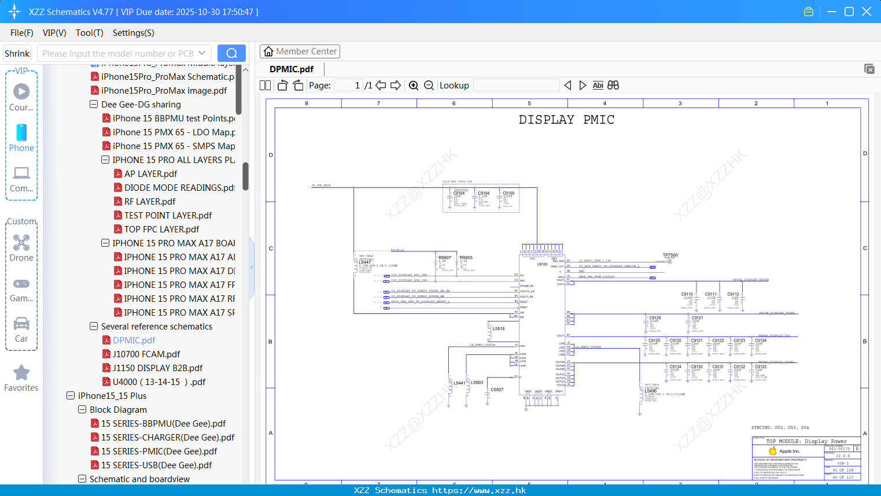Image resolution: width=881 pixels, height=496 pixels.
Task: Click the XZZ app logo icon
Action: point(14,12)
